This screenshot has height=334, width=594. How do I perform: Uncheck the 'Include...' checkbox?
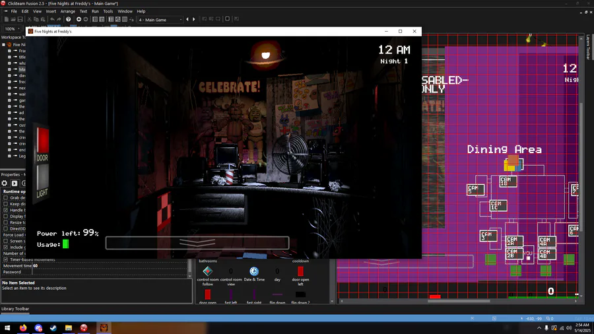(6, 248)
